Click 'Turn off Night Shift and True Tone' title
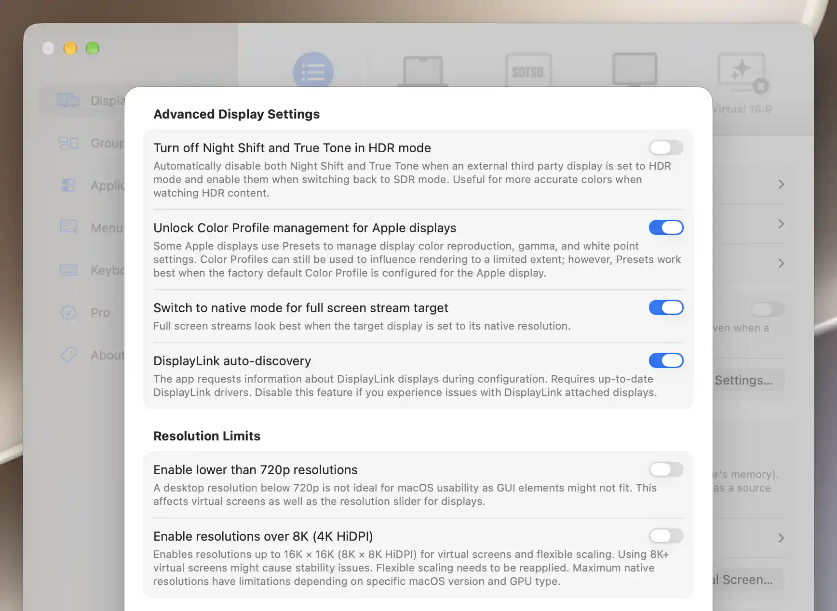837x611 pixels. pyautogui.click(x=292, y=148)
